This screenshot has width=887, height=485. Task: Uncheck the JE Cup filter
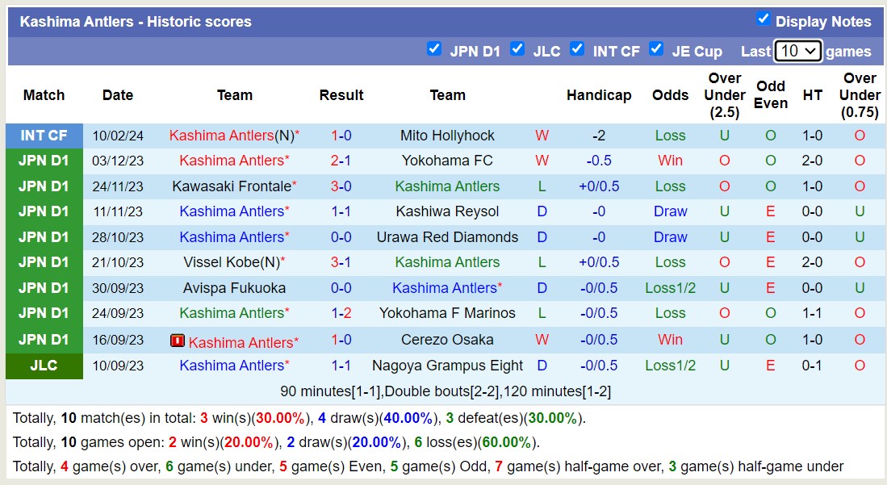[656, 48]
